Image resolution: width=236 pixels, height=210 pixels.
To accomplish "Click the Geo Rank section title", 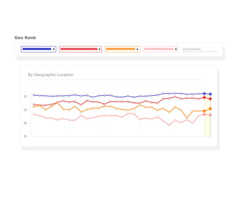I will [25, 38].
